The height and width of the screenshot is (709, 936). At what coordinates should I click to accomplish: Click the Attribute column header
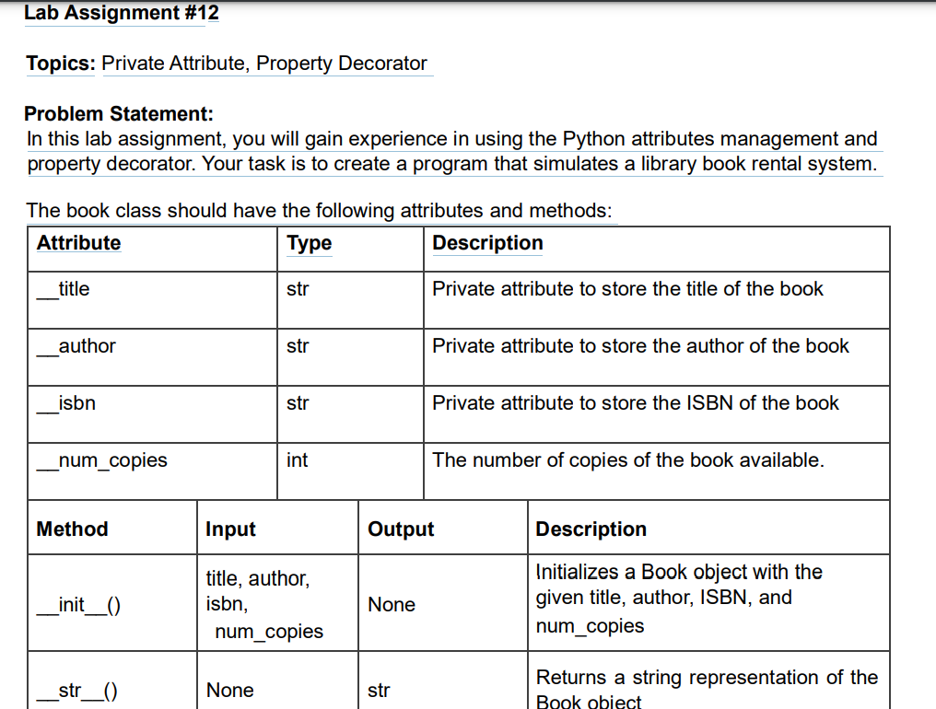(x=78, y=242)
